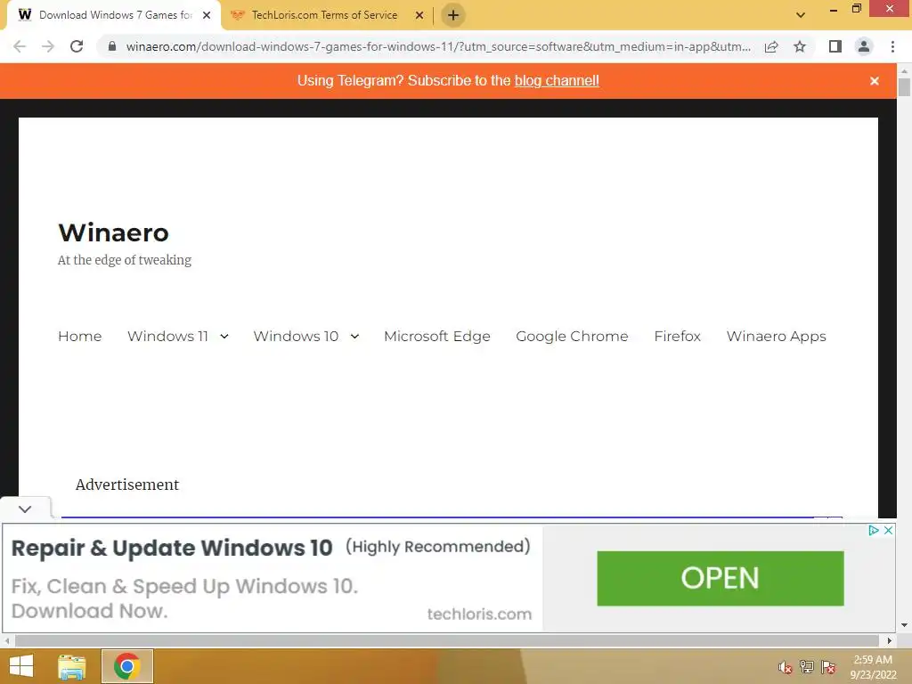Click the Chrome taskbar icon
The image size is (912, 684).
[x=127, y=666]
